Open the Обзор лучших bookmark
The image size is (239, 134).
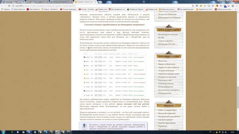coord(223,9)
